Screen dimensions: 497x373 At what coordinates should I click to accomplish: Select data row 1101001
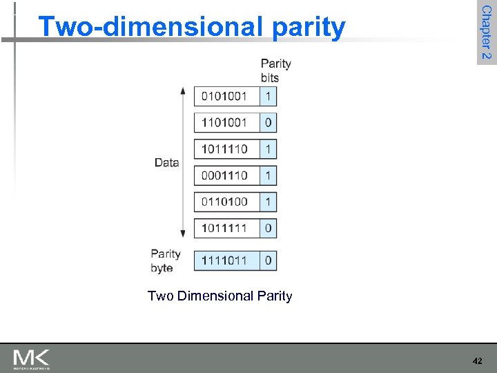[x=227, y=122]
